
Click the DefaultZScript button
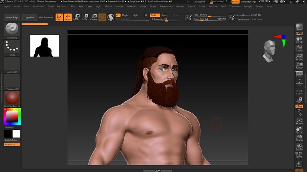pos(249,2)
